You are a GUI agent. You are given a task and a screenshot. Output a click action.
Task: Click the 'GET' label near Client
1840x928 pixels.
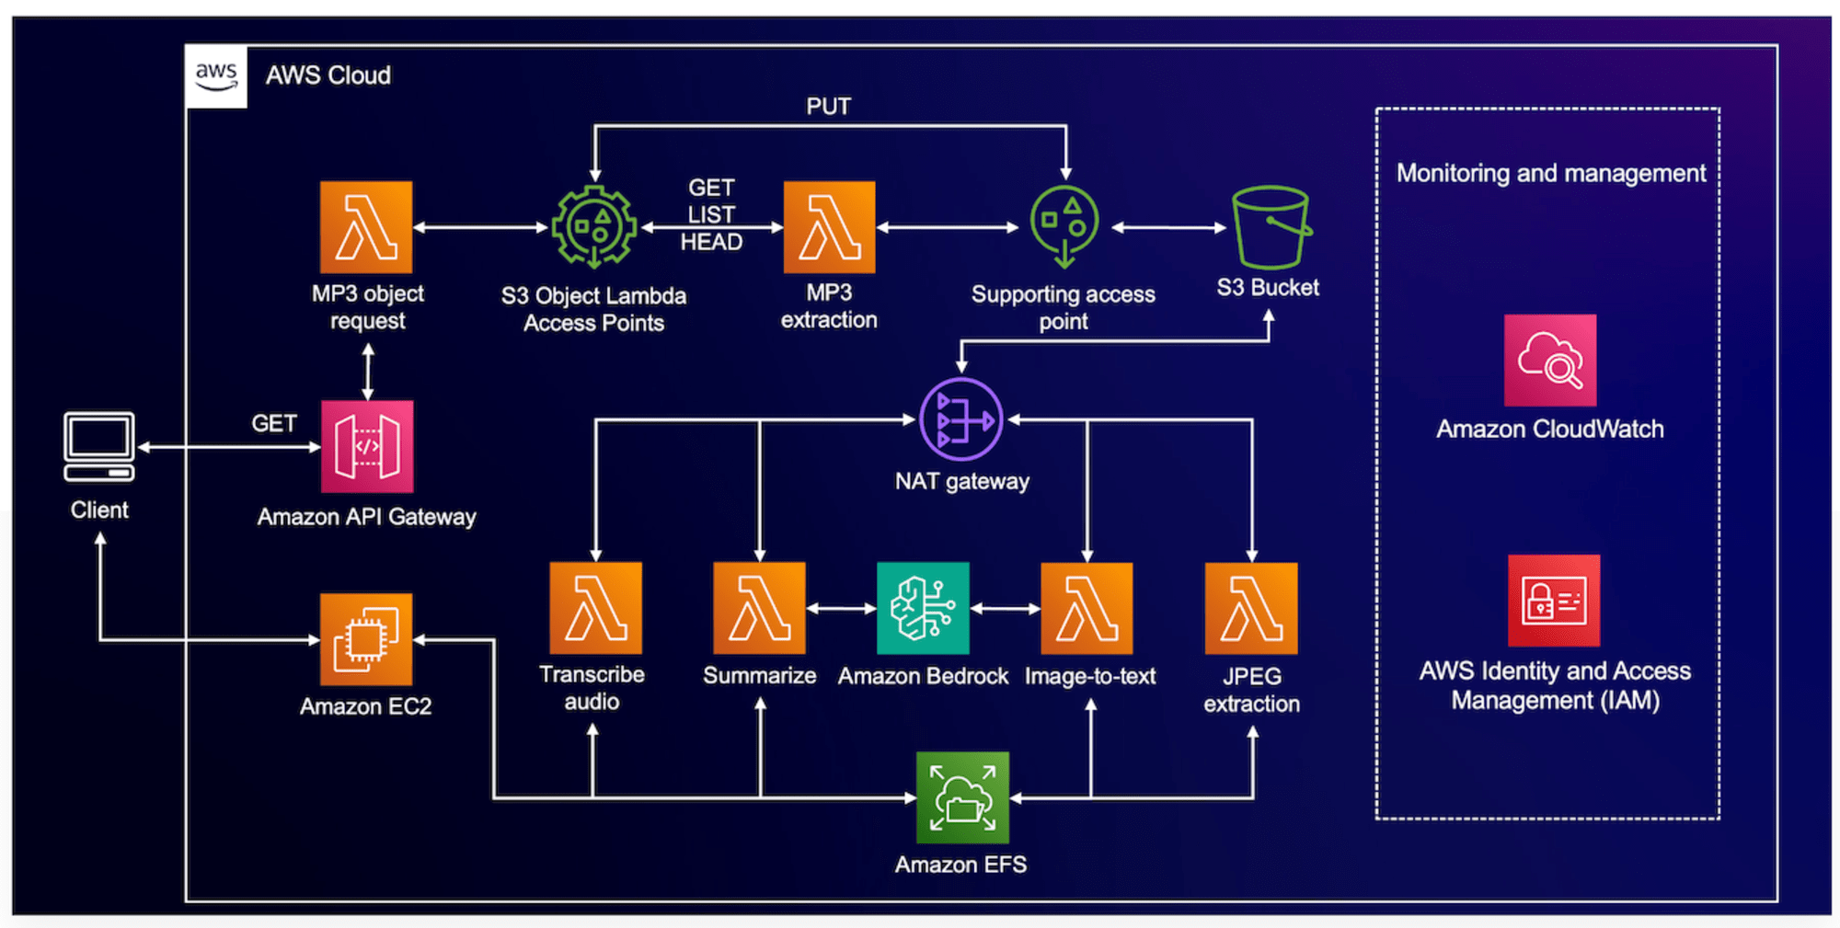pyautogui.click(x=274, y=423)
